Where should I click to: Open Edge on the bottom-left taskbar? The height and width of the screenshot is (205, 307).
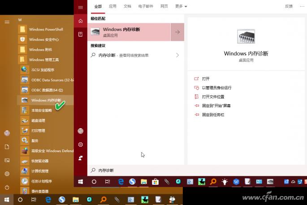pos(48,200)
